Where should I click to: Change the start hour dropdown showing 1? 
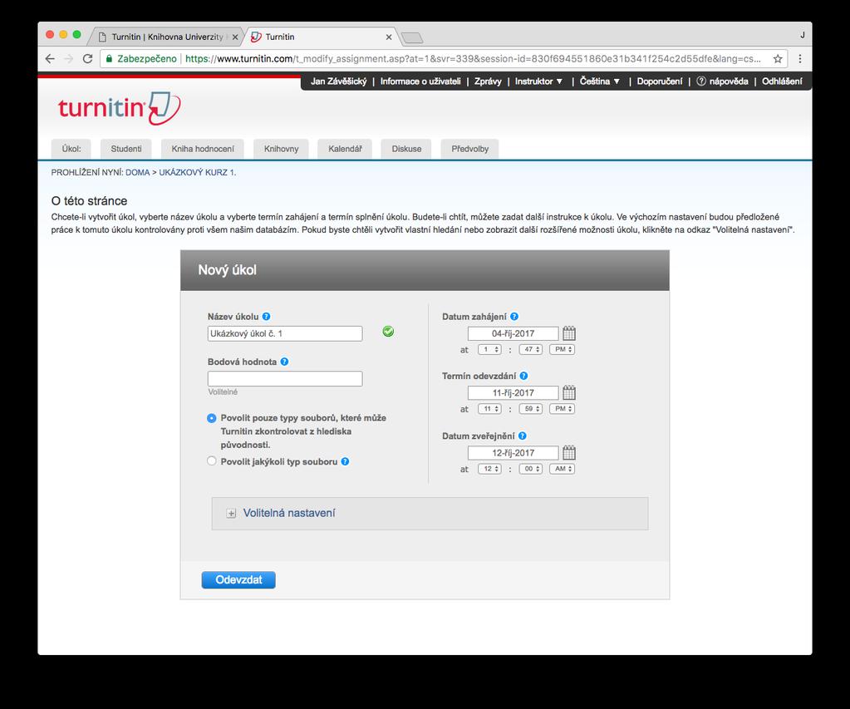click(x=489, y=349)
